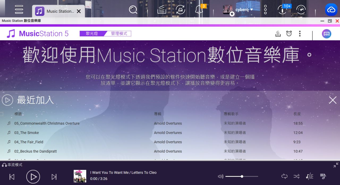340x185 pixels.
Task: Mute the volume speaker icon
Action: [x=220, y=177]
